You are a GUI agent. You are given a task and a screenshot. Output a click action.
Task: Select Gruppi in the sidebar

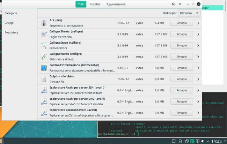pyautogui.click(x=9, y=23)
